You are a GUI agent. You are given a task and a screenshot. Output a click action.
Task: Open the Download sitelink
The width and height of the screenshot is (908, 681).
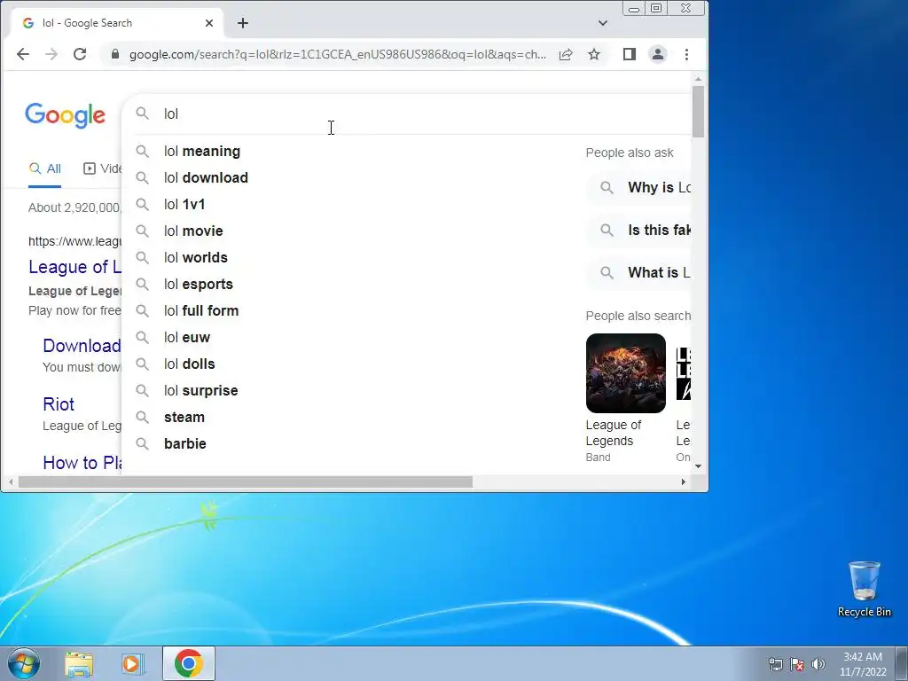pos(82,346)
